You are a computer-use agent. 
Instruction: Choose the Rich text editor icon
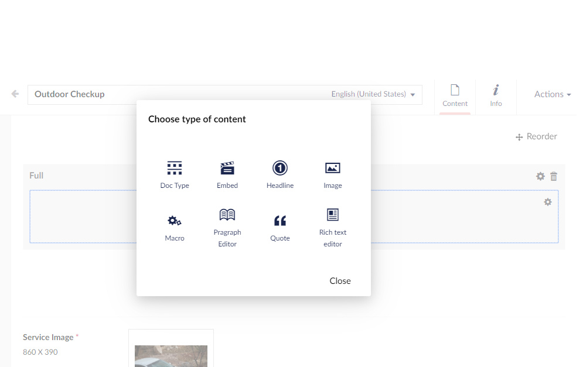(x=333, y=215)
